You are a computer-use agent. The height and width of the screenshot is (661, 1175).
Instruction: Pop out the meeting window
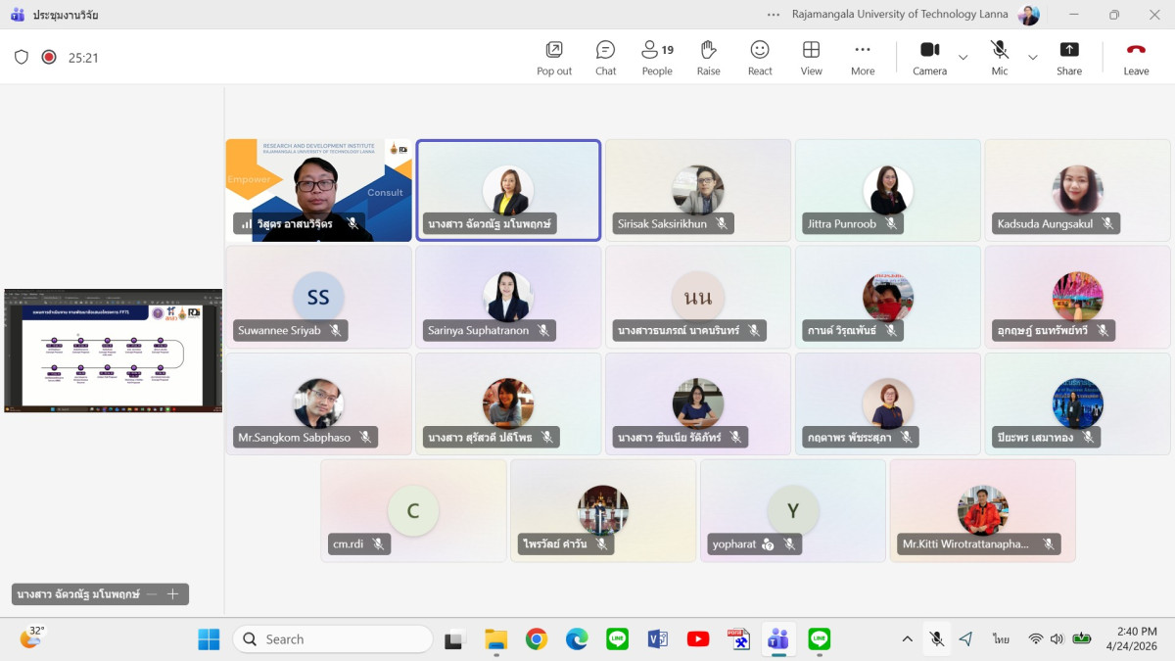tap(554, 57)
